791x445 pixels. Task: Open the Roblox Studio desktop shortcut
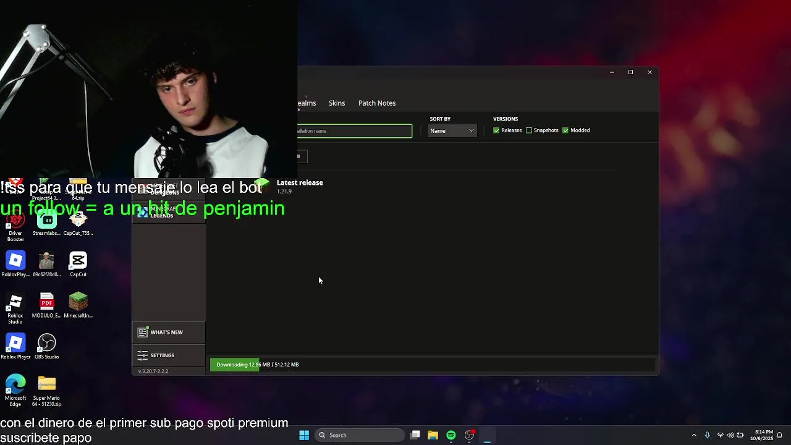point(15,309)
